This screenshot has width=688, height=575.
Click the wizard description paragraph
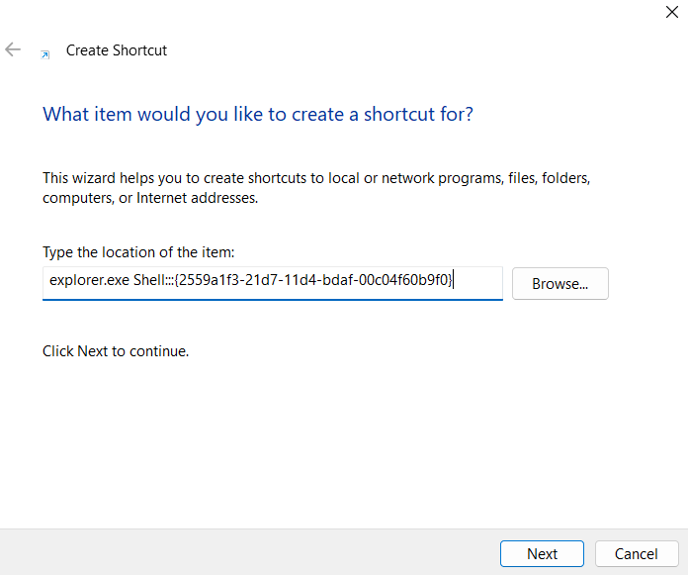316,188
